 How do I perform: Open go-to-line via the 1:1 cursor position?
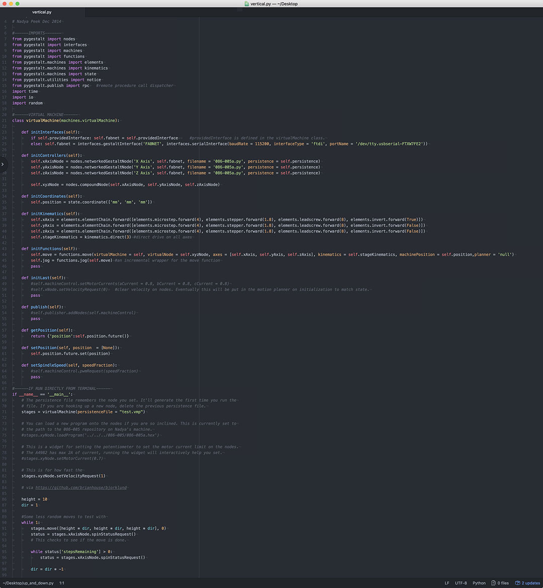click(x=62, y=583)
